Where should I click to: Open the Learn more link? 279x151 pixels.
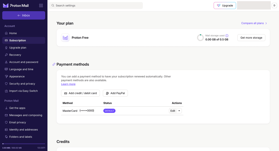pos(68,84)
